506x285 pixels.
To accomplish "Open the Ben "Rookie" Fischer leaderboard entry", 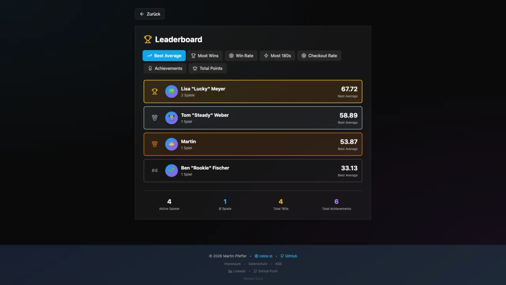I will pos(253,171).
